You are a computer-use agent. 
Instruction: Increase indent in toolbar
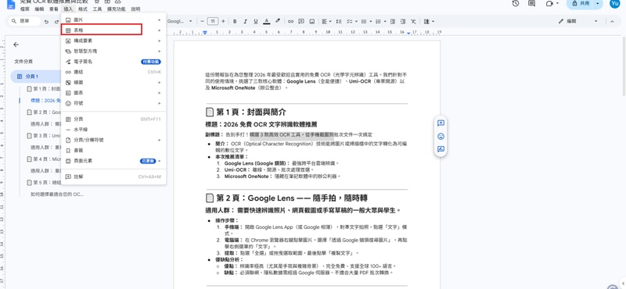coord(403,21)
